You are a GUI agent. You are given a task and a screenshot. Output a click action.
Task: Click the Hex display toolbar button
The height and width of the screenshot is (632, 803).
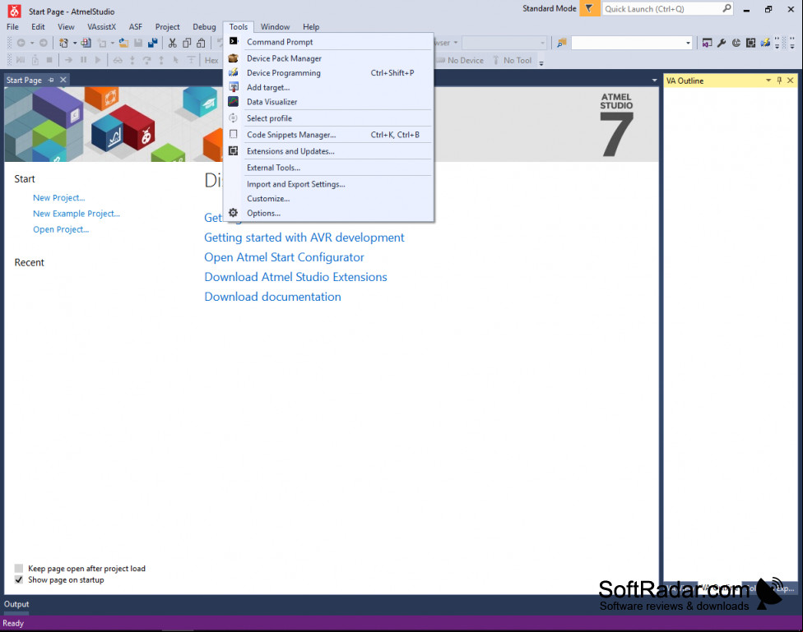pos(211,60)
